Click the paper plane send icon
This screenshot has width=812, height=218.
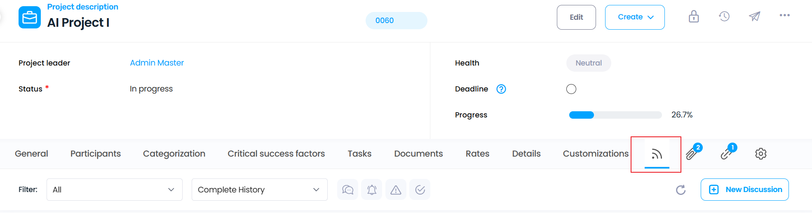pos(755,16)
